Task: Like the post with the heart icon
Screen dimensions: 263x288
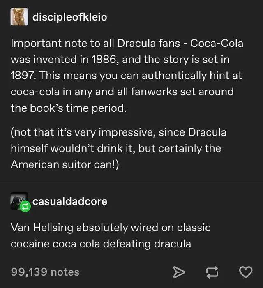Action: pos(246,272)
